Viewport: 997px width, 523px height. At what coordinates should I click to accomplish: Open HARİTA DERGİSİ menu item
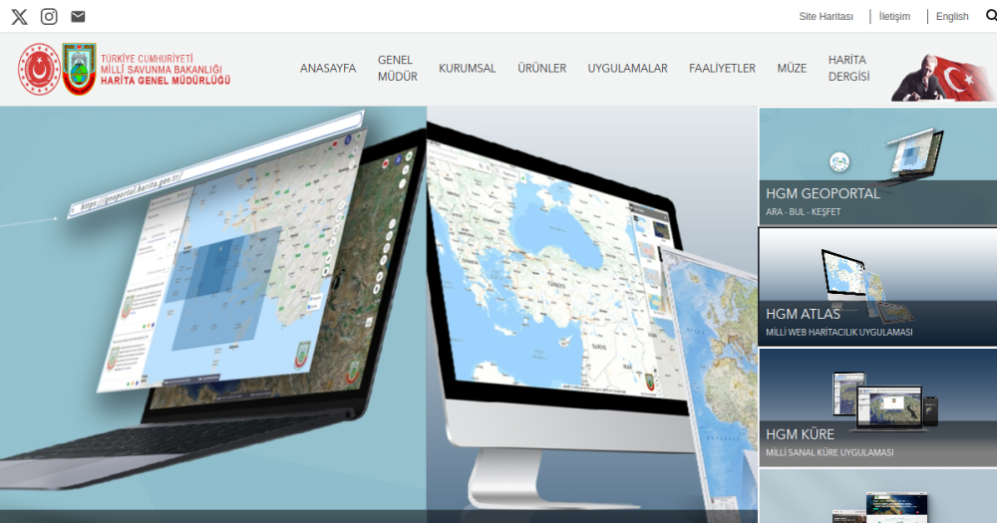point(848,68)
